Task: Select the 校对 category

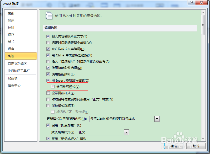Action: pyautogui.click(x=21, y=28)
